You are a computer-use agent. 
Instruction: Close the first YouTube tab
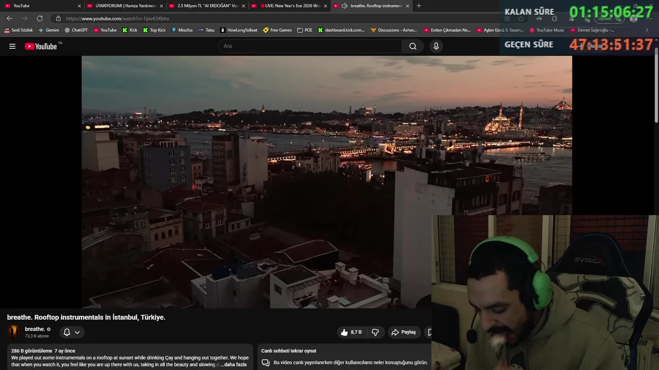(x=79, y=6)
